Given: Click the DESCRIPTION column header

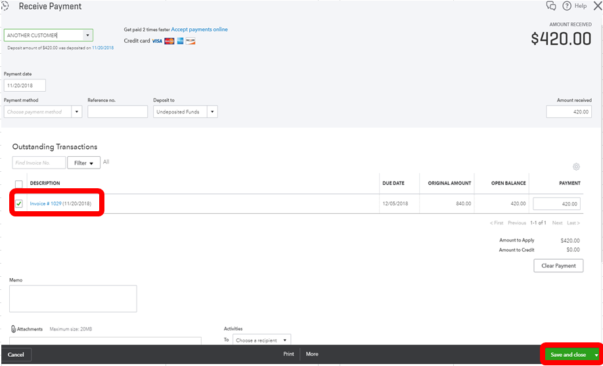Looking at the screenshot, I should click(45, 183).
